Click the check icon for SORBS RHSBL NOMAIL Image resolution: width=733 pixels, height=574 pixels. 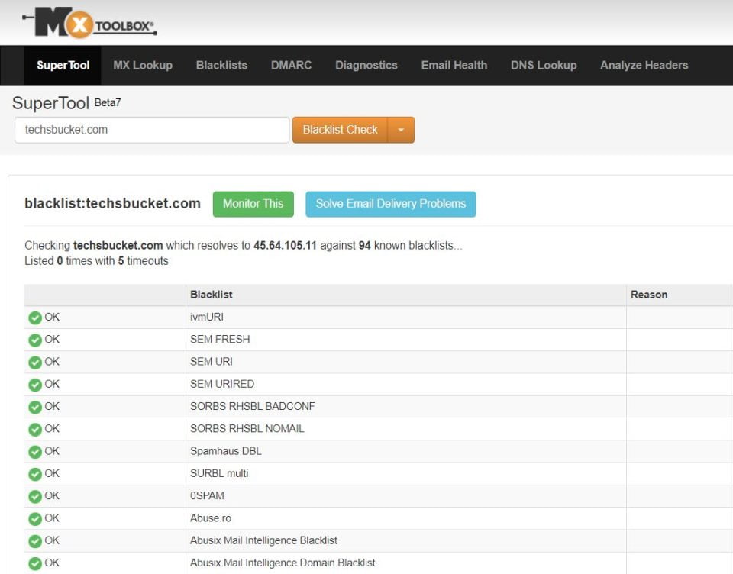[x=35, y=430]
